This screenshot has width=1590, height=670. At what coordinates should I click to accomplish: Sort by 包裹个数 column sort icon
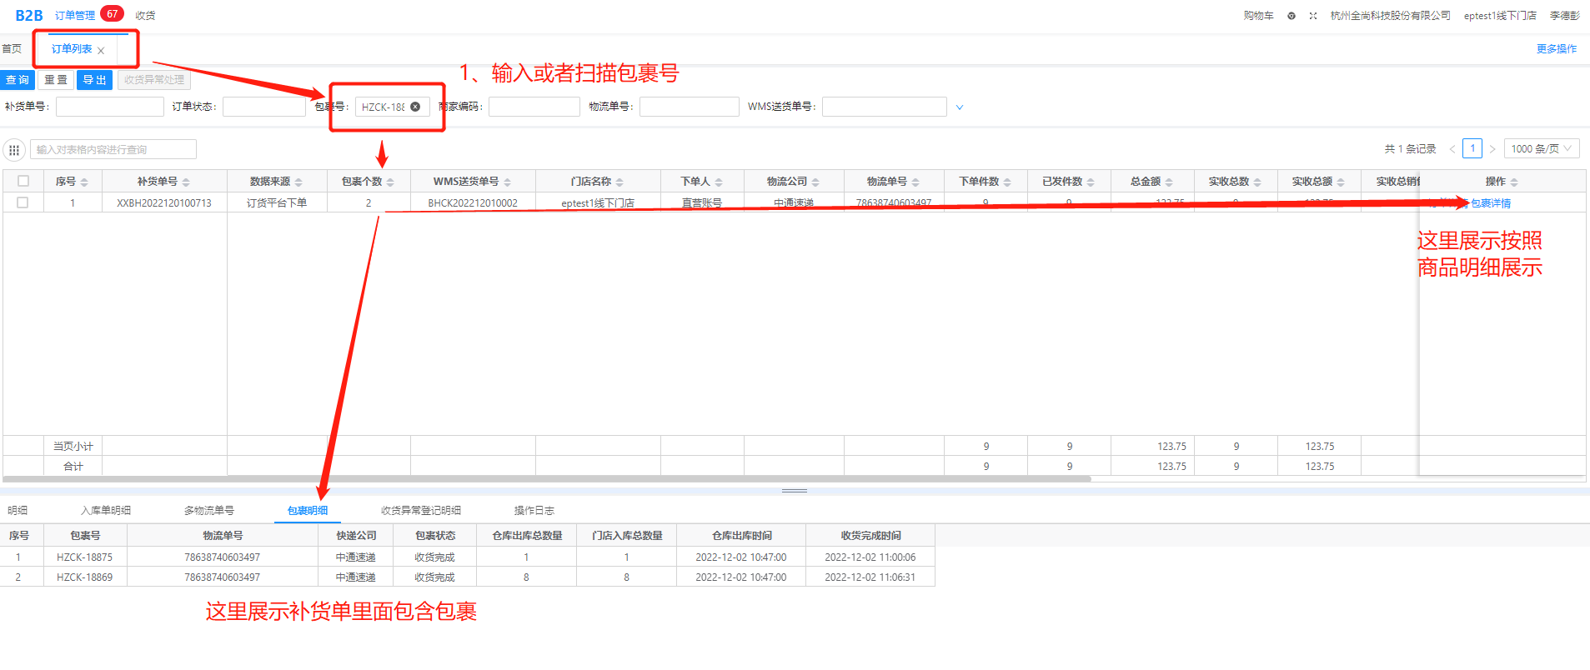[390, 182]
